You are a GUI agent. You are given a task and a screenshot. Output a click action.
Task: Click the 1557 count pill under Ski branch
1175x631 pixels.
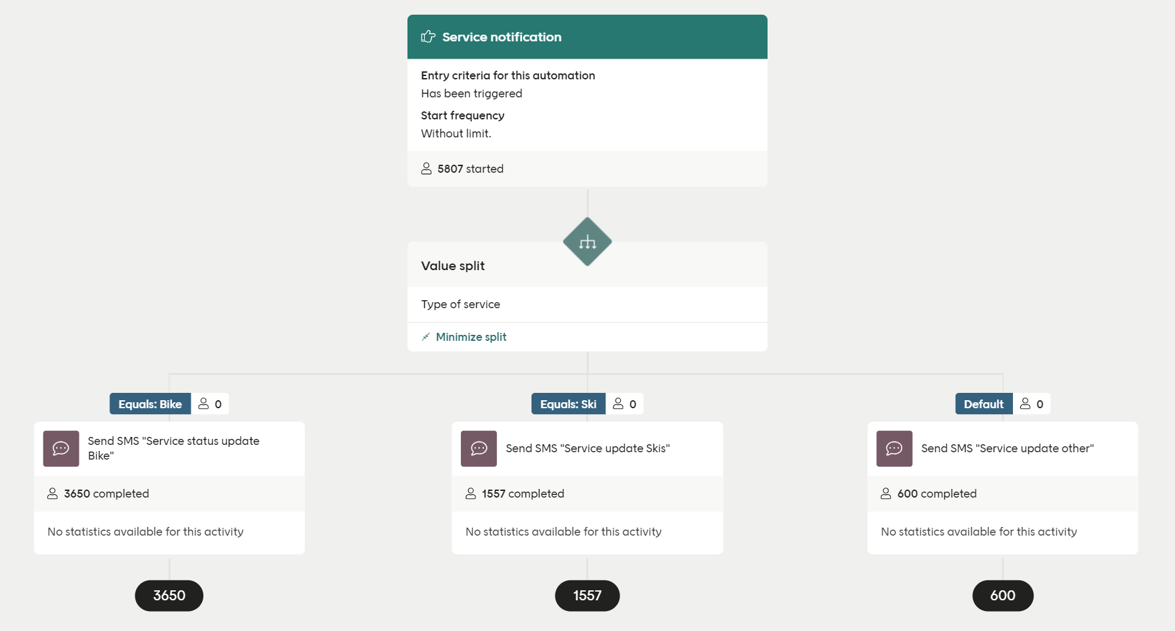[587, 596]
